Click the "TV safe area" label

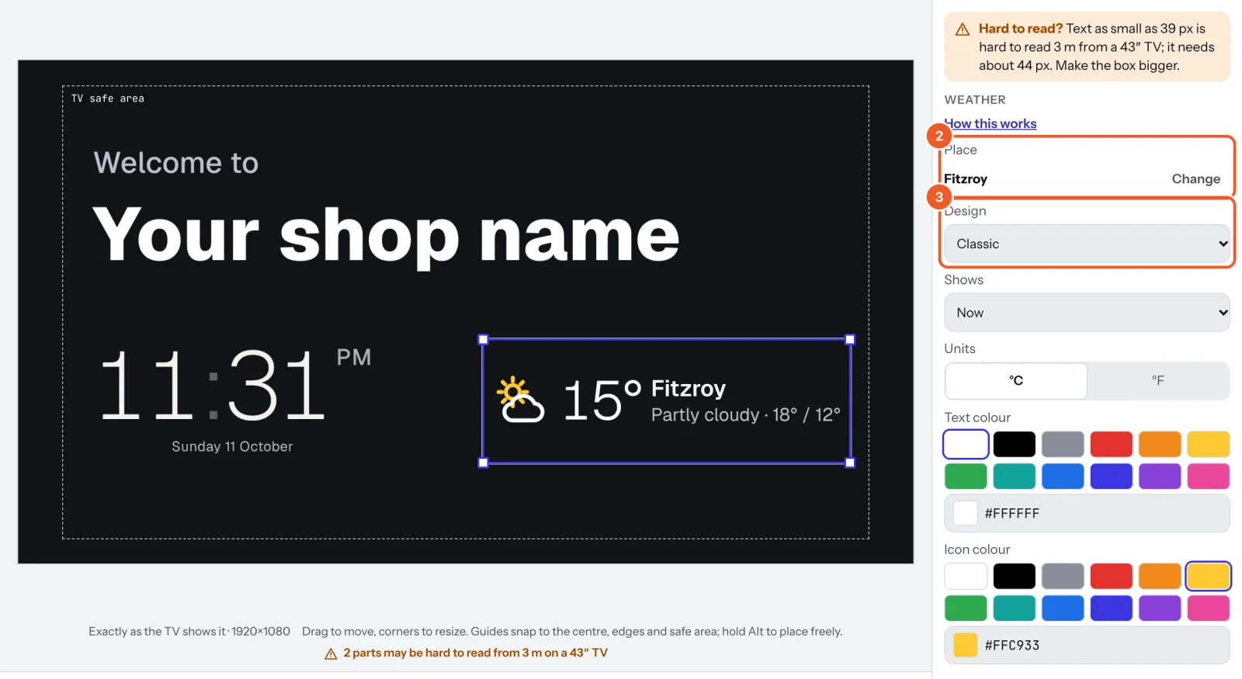pyautogui.click(x=108, y=99)
